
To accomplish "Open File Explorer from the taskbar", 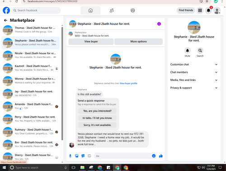I will coord(82,167).
